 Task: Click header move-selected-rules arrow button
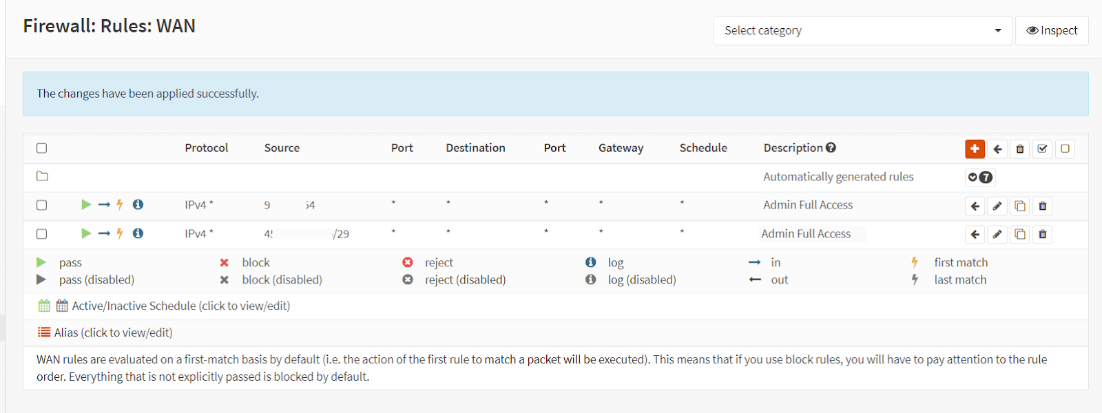pyautogui.click(x=997, y=149)
